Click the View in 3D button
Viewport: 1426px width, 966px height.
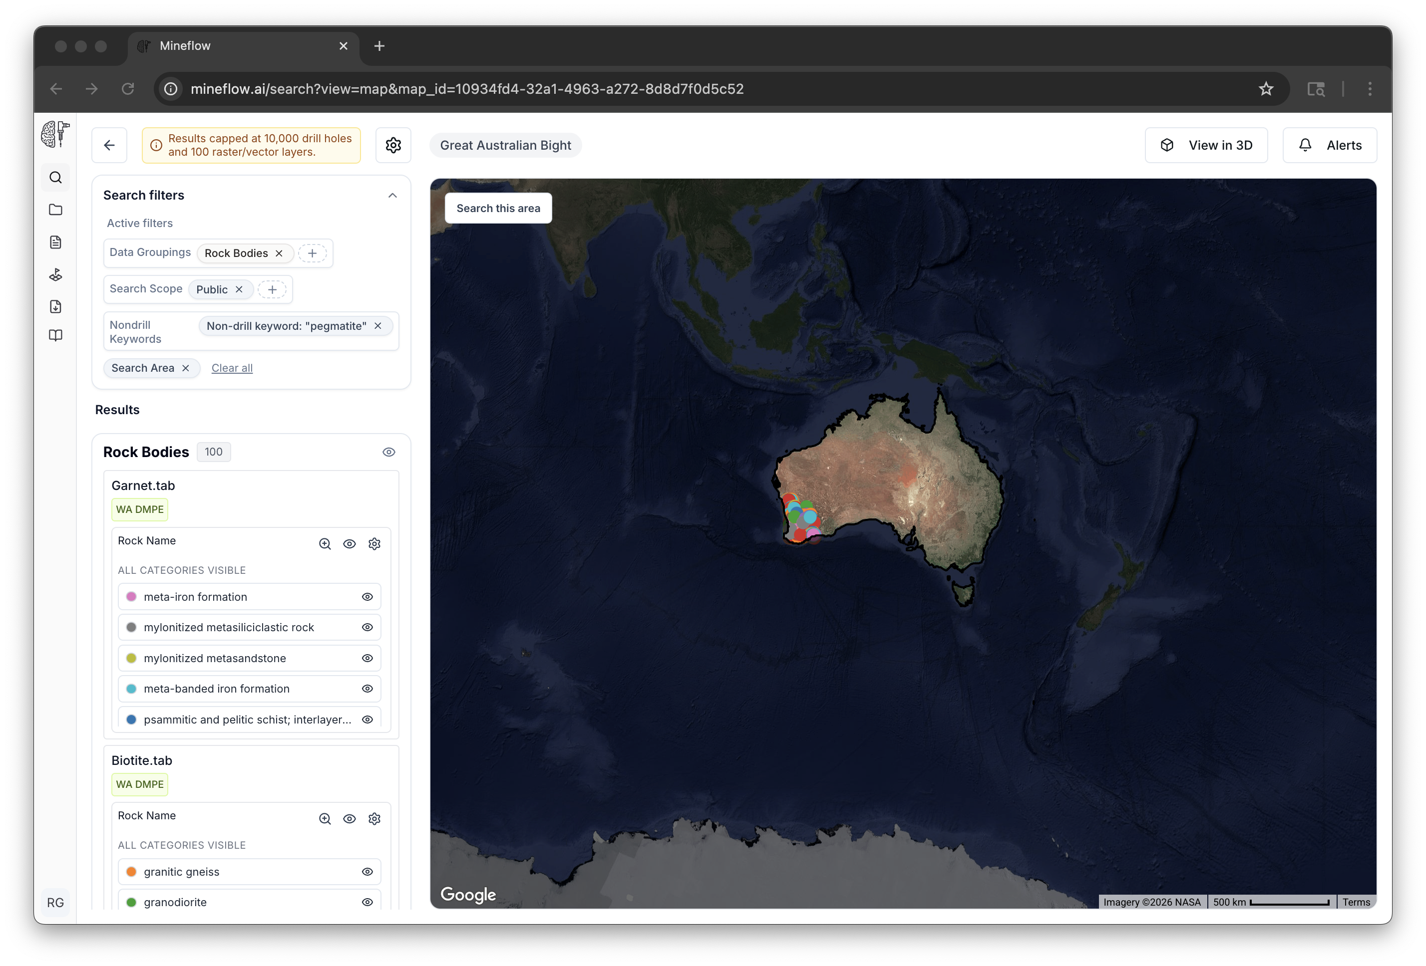pos(1206,145)
